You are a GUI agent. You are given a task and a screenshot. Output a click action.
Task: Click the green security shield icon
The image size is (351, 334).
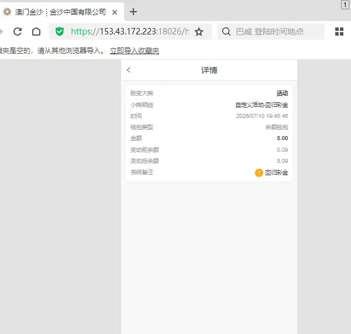pyautogui.click(x=60, y=32)
